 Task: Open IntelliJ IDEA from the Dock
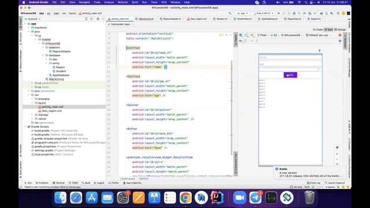point(217,198)
